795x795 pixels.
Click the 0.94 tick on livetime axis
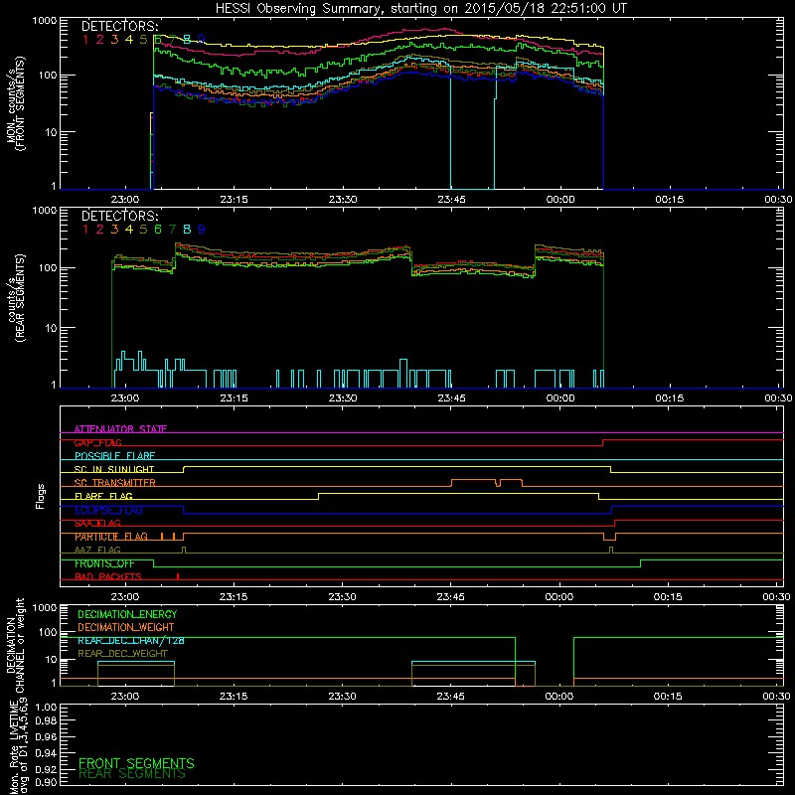point(46,753)
